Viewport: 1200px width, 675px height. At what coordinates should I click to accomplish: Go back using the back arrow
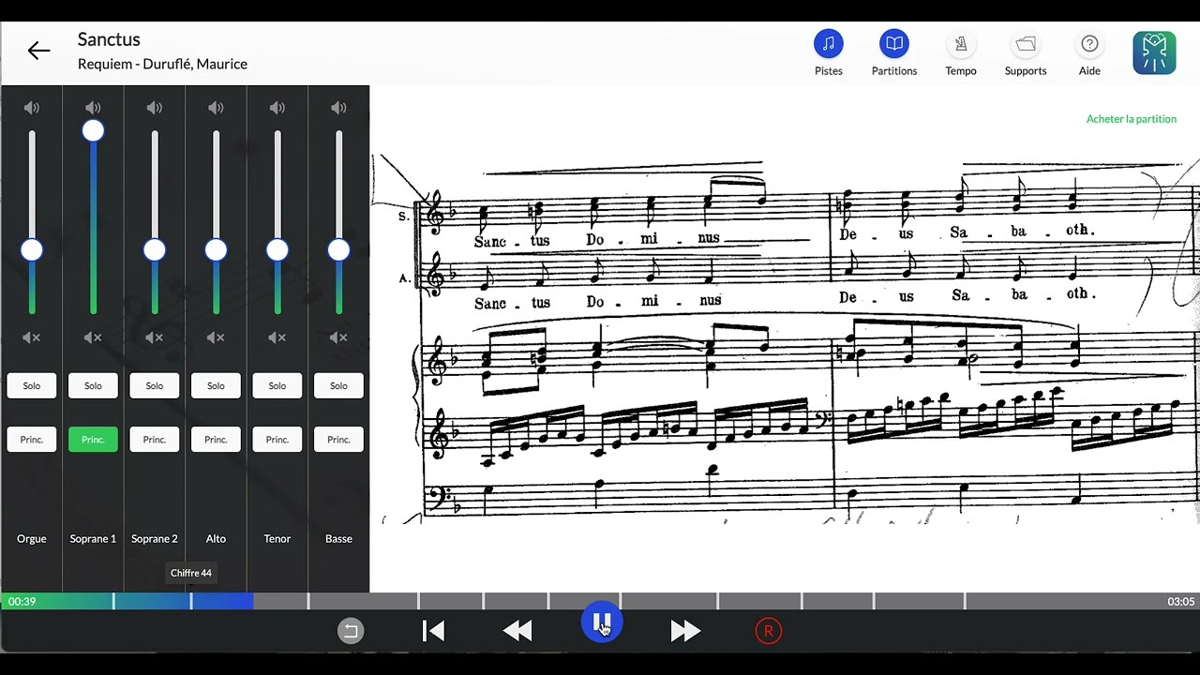point(38,51)
